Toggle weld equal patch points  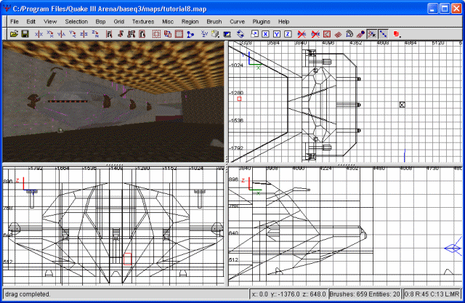[x=372, y=34]
